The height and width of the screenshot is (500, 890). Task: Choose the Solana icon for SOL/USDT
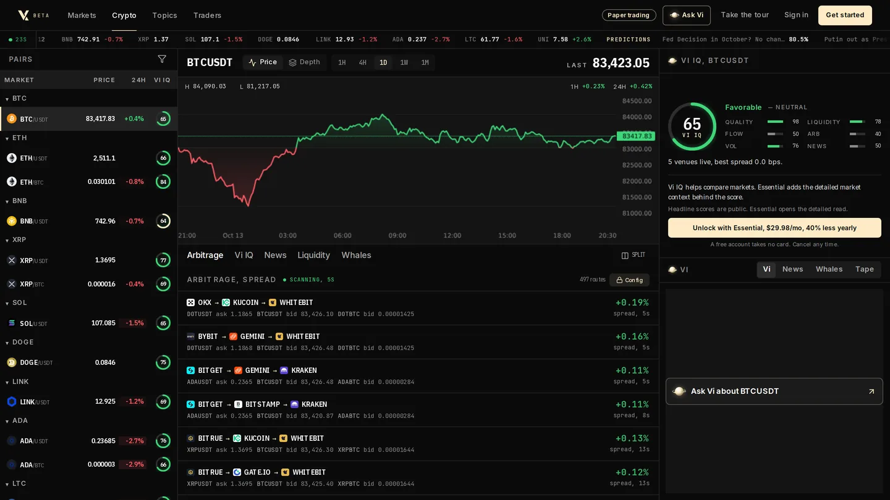pos(11,323)
